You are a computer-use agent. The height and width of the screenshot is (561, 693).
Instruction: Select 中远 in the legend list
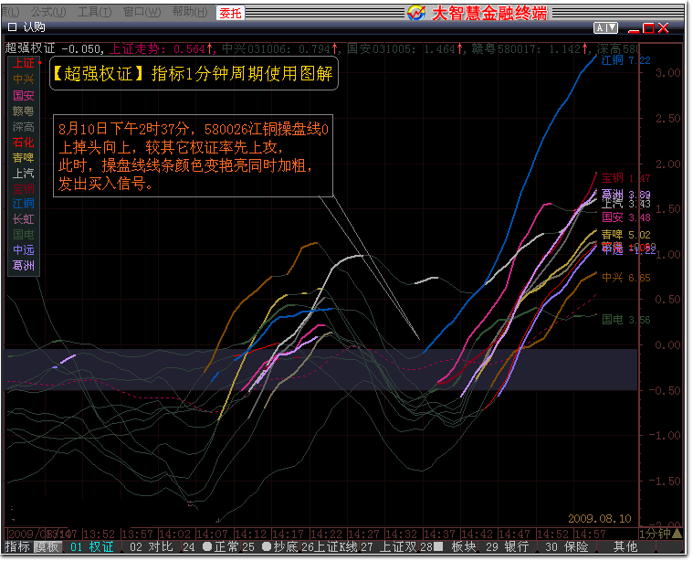click(x=24, y=250)
